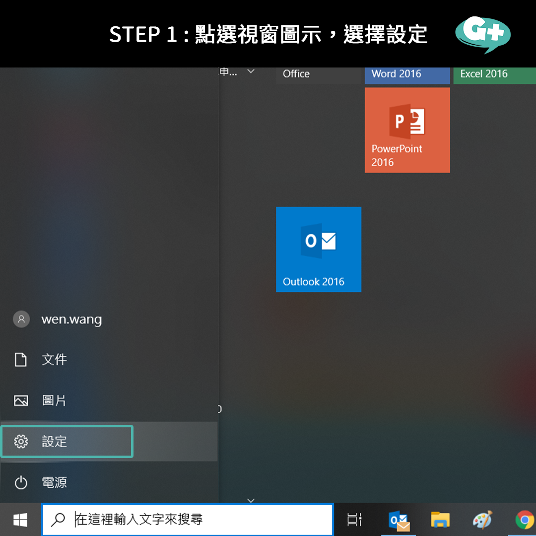Click the settings gear icon
Viewport: 536px width, 536px height.
21,441
